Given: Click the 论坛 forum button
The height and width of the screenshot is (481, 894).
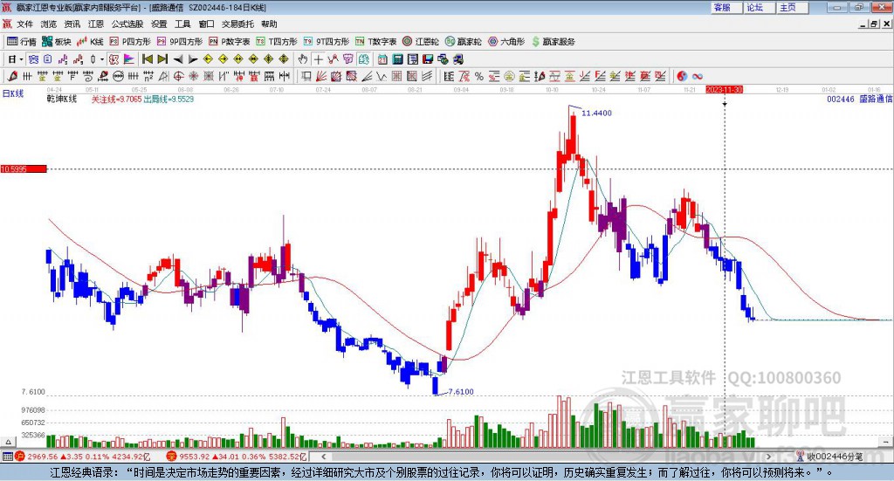Looking at the screenshot, I should [x=755, y=7].
